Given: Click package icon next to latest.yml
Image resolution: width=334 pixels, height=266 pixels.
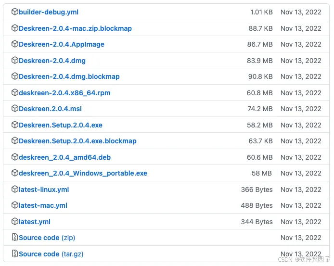Looking at the screenshot, I should pos(15,221).
